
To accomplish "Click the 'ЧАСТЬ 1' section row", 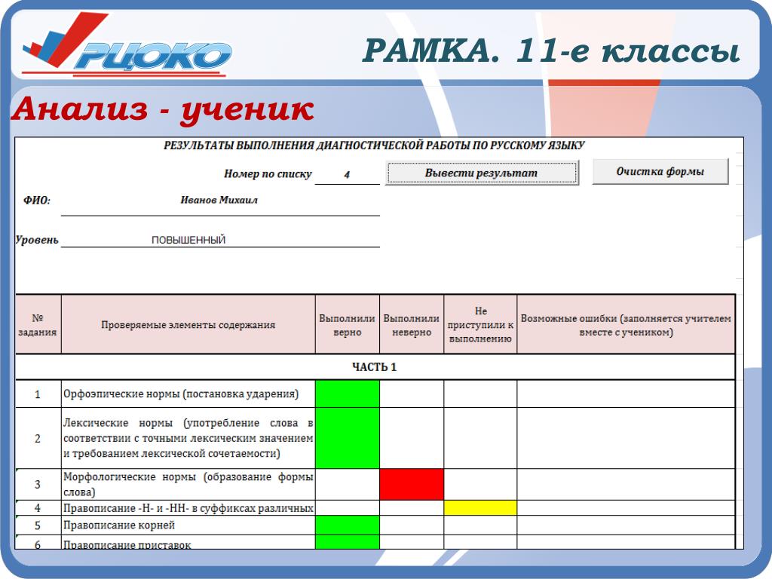I will click(x=375, y=367).
